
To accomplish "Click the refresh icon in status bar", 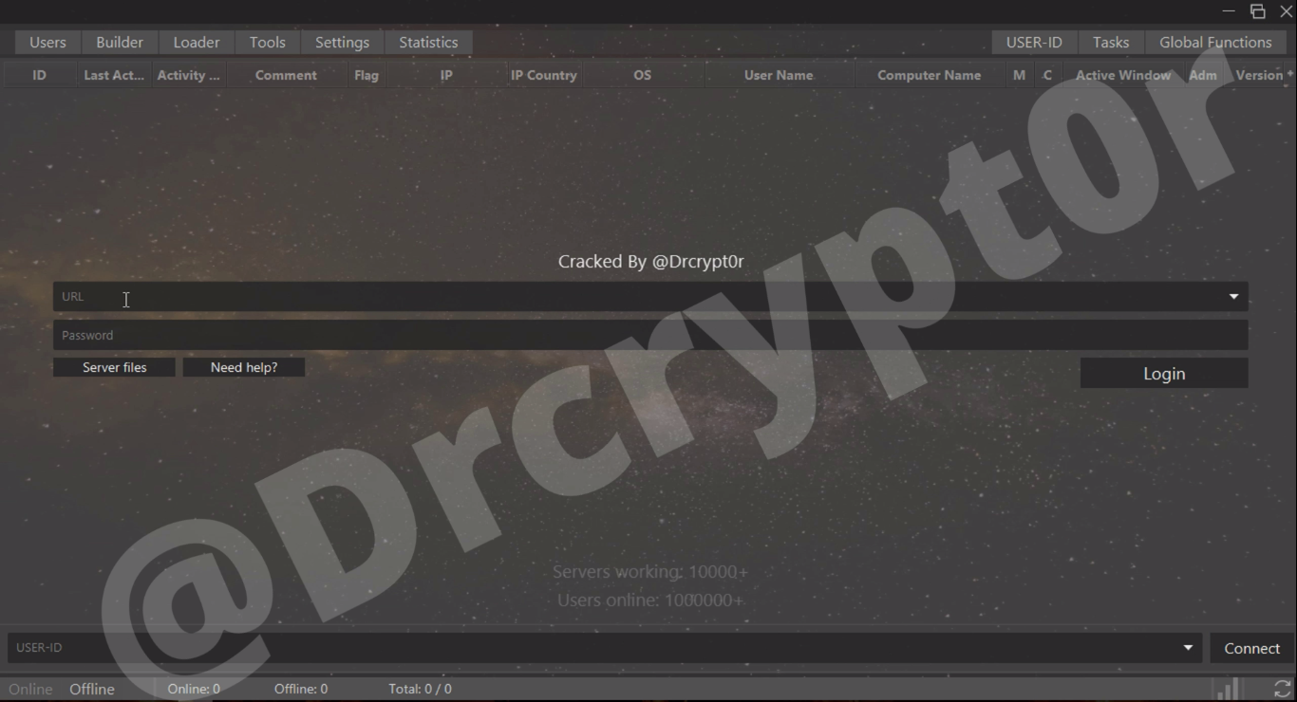I will coord(1283,689).
